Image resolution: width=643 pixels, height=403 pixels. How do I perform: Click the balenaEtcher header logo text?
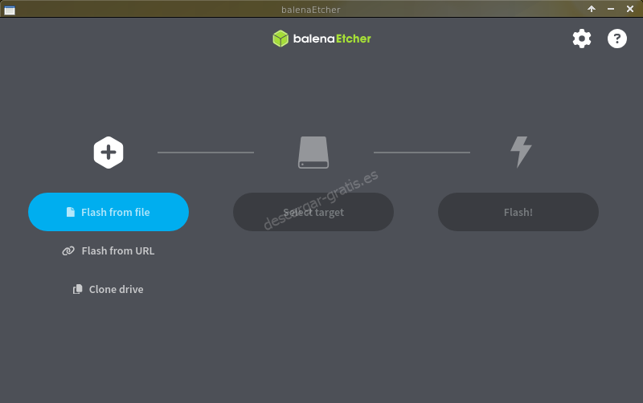(332, 39)
